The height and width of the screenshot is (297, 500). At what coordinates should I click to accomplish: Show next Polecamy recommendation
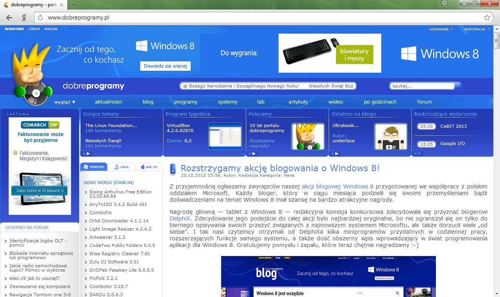[x=254, y=154]
